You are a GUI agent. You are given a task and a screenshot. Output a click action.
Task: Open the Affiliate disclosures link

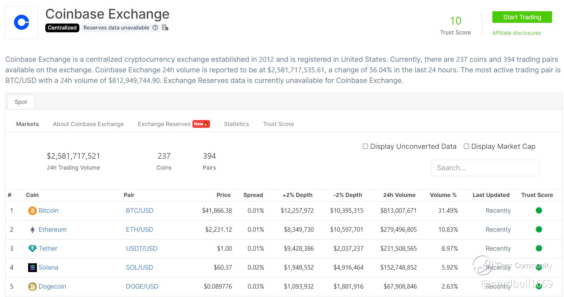(x=516, y=33)
